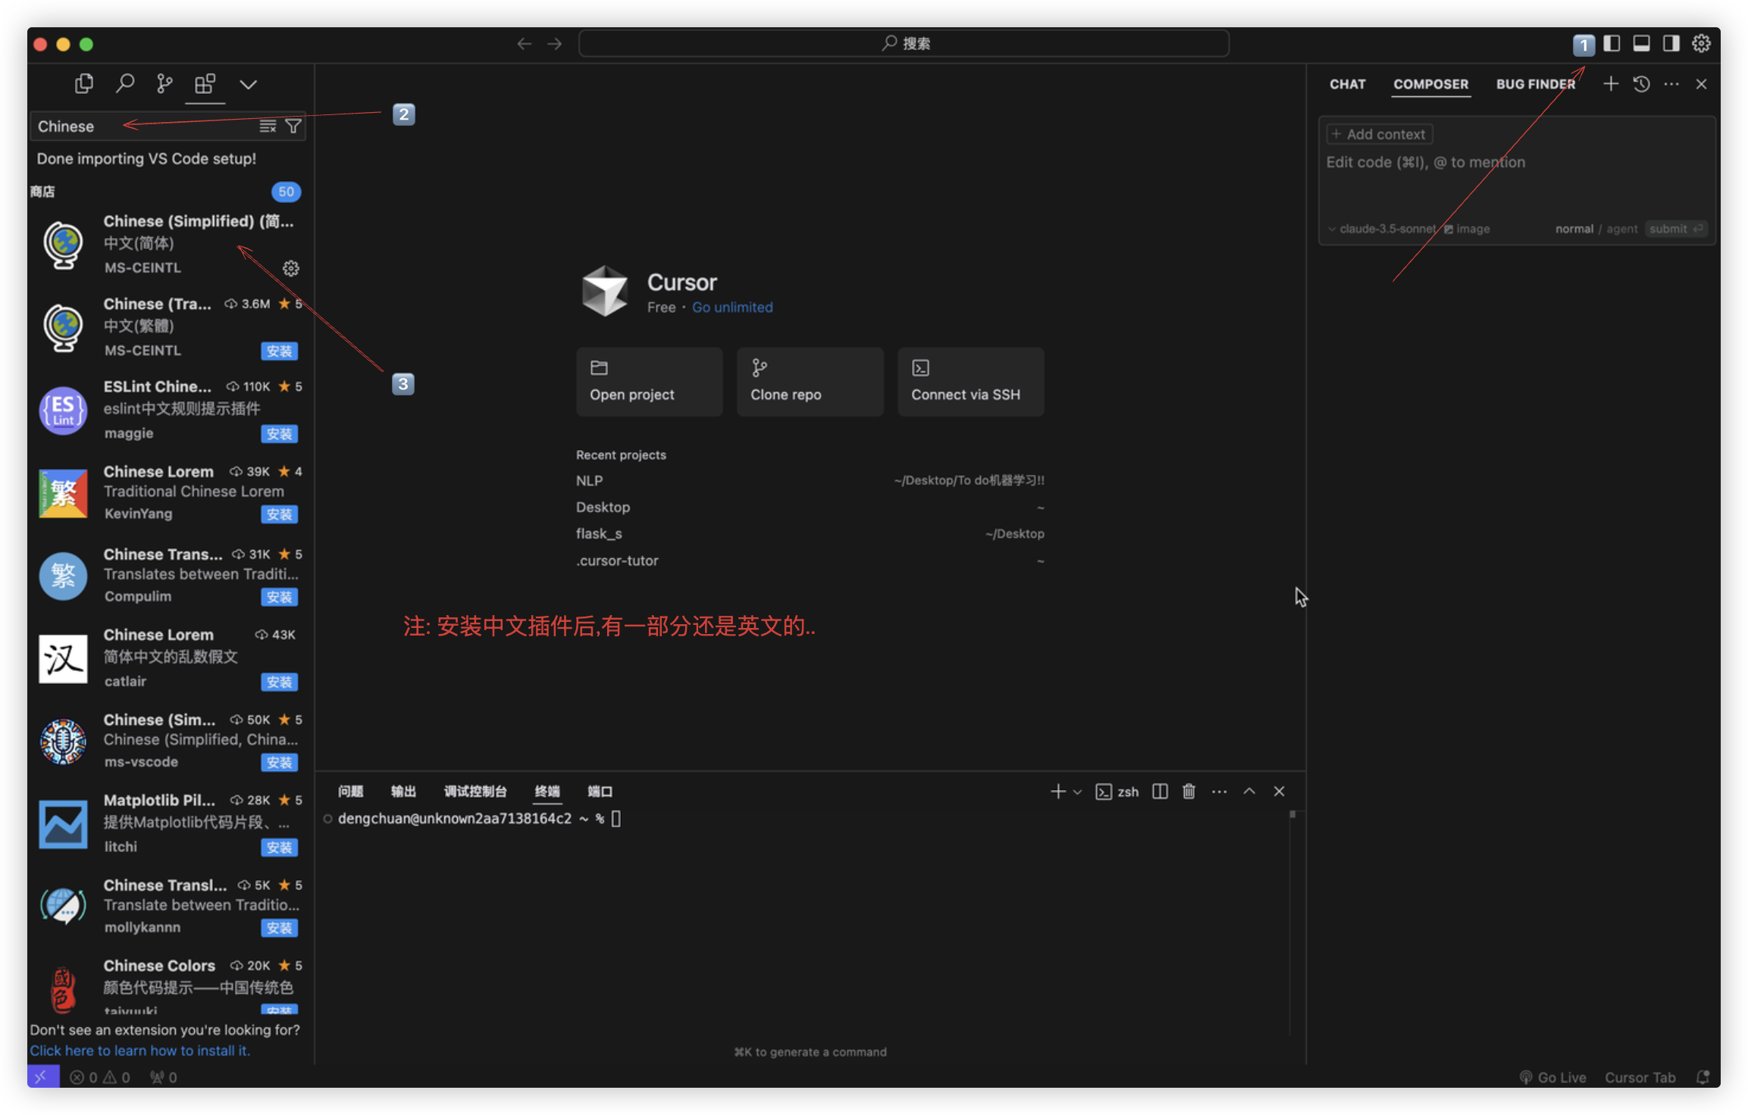Open new terminal profile dropdown arrow
This screenshot has width=1748, height=1115.
point(1077,792)
